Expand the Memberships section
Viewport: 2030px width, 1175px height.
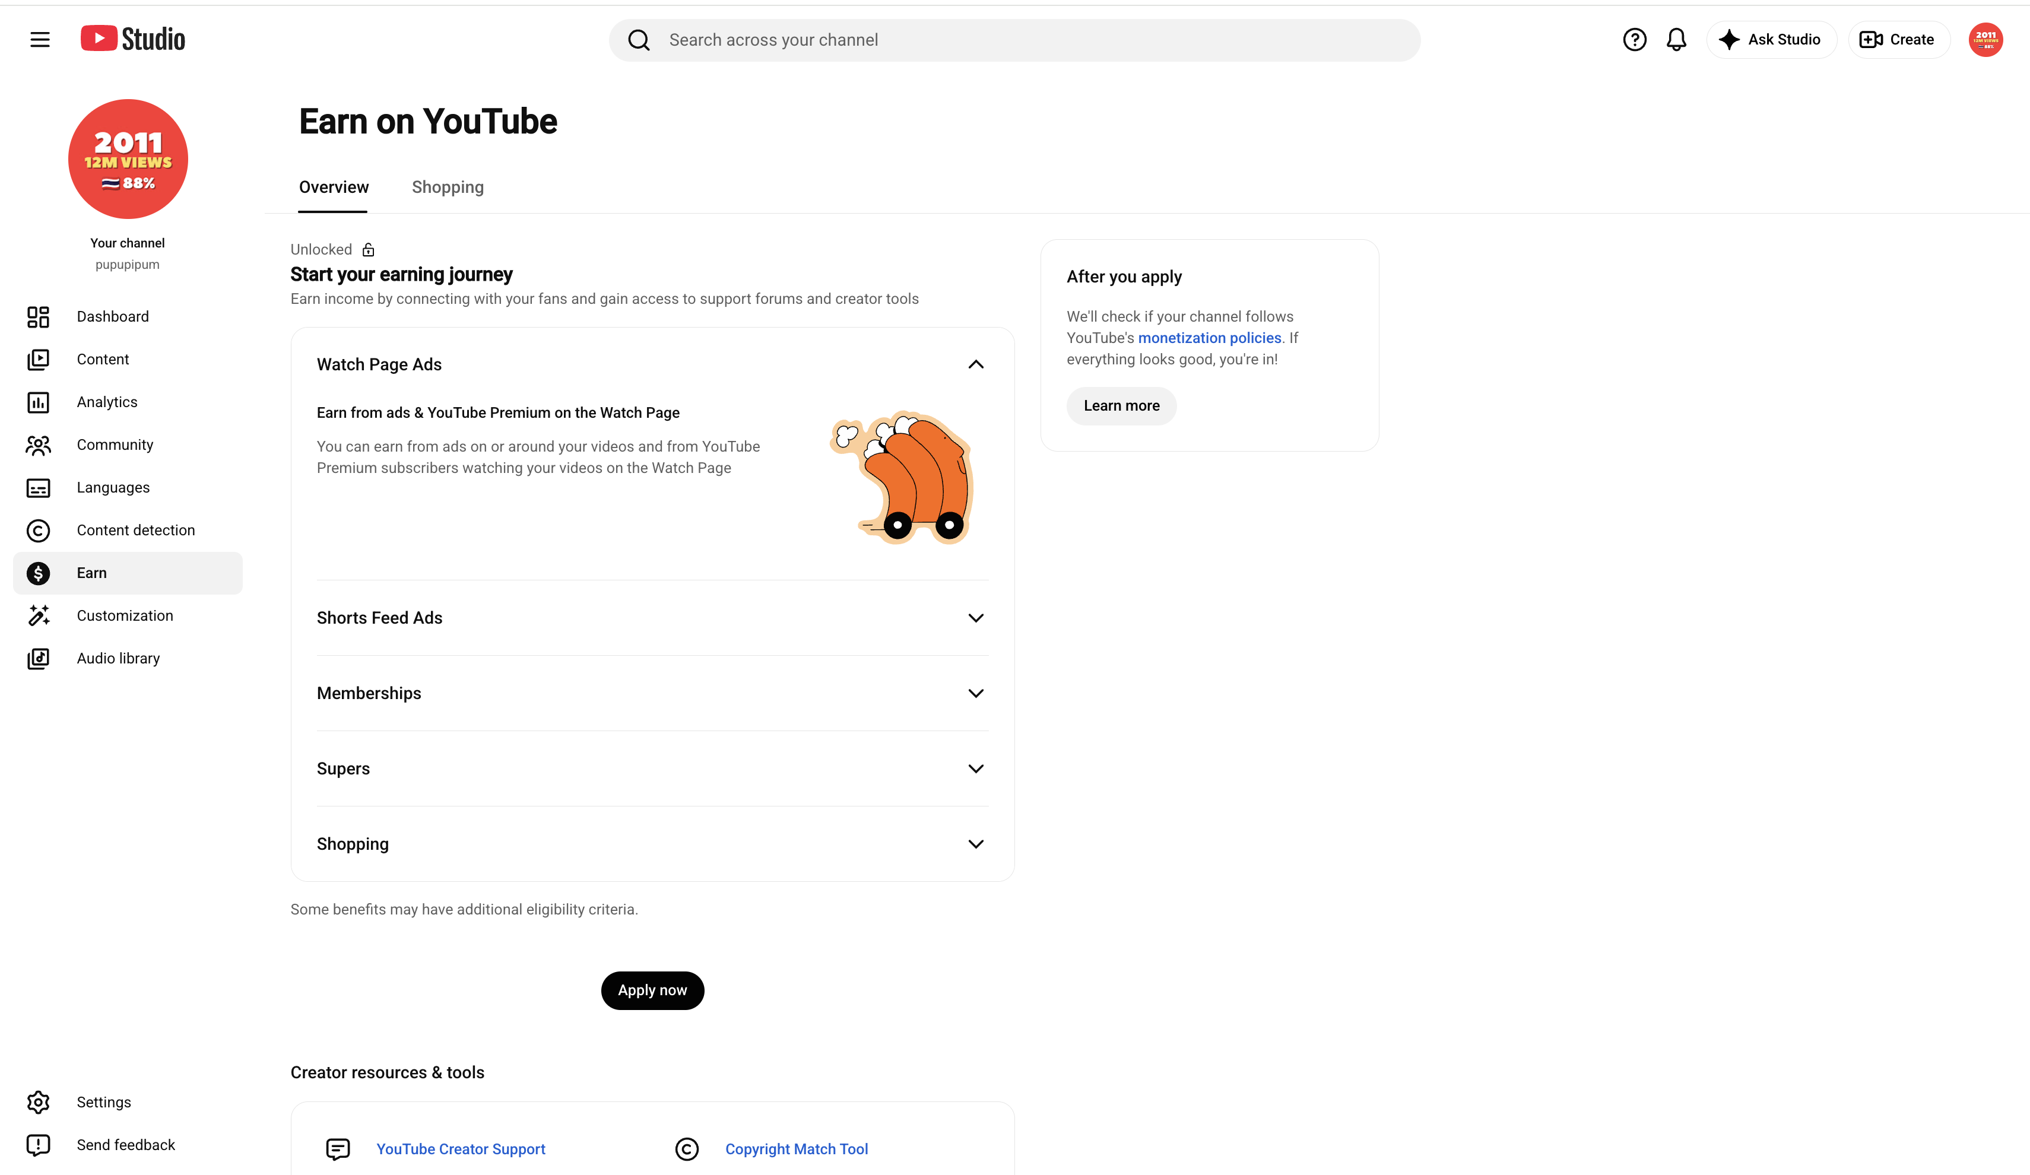976,693
